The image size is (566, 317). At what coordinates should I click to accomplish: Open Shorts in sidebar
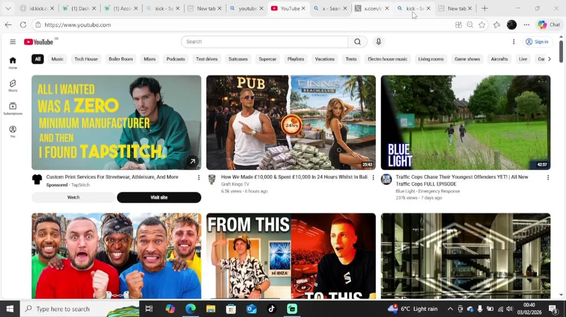pyautogui.click(x=13, y=86)
